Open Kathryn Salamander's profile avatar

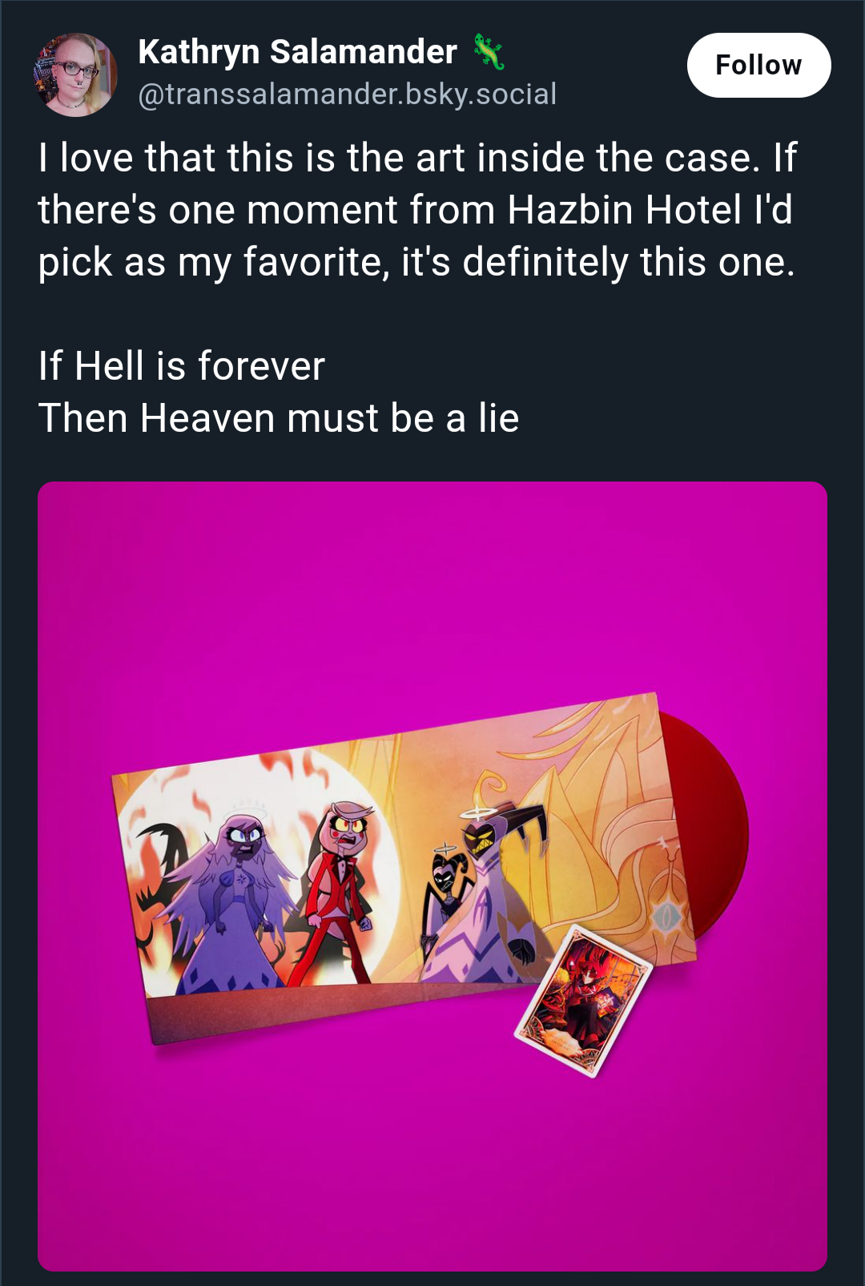click(x=75, y=75)
